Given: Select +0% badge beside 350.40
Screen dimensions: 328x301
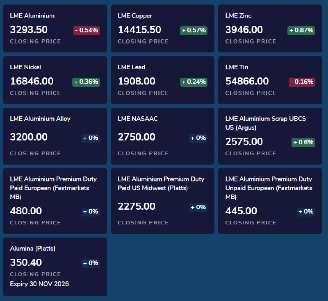Looking at the screenshot, I should tap(91, 263).
